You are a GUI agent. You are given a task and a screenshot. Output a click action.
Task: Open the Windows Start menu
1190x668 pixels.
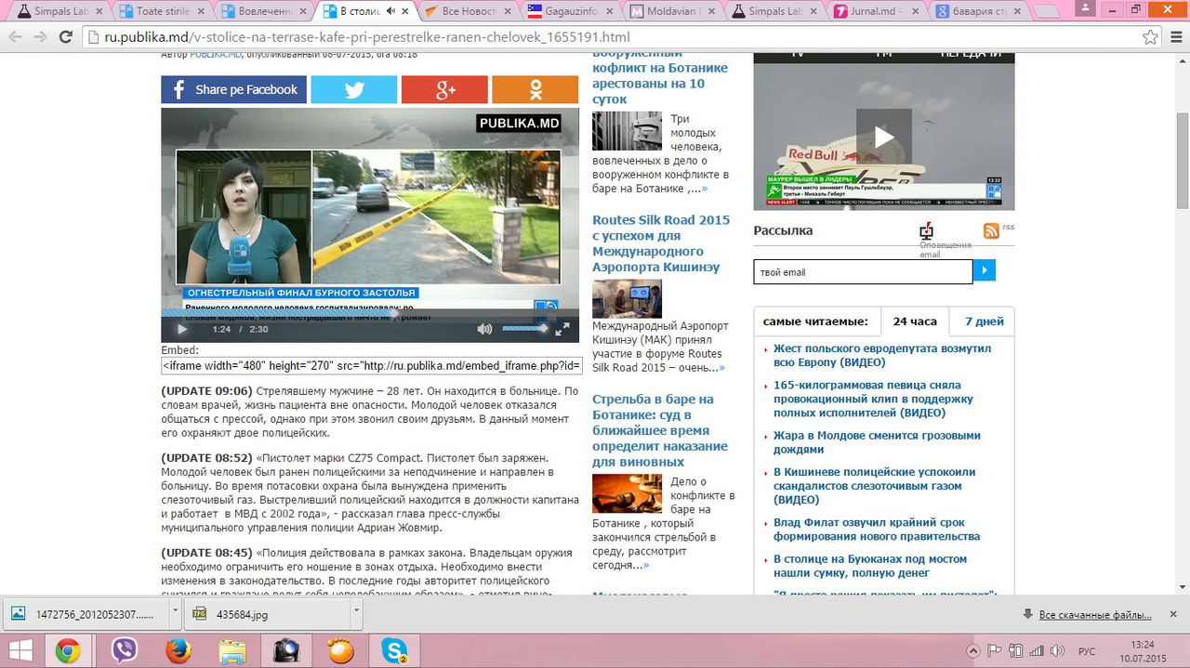[x=20, y=650]
